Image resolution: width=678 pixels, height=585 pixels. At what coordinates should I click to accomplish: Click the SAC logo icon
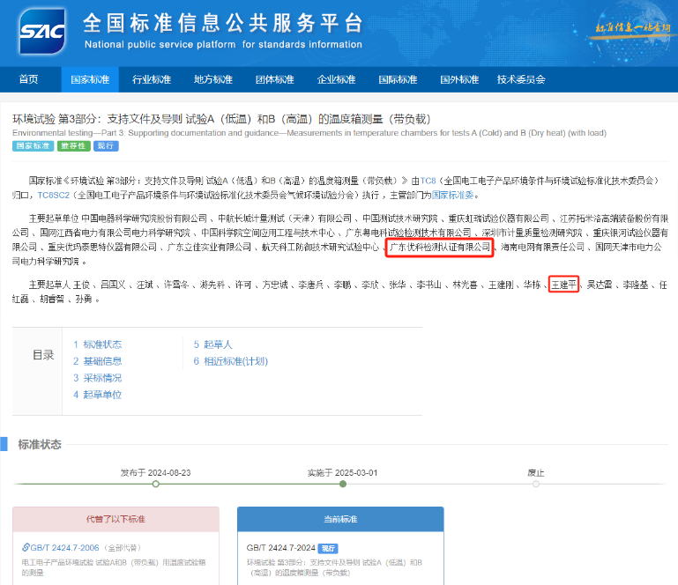pos(42,31)
